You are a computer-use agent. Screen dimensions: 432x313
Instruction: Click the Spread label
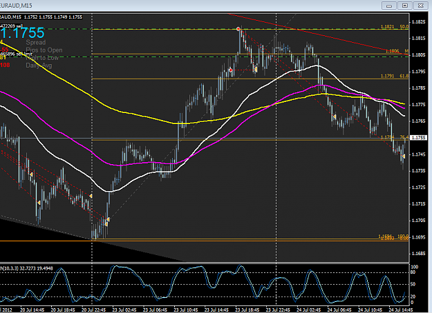36,42
